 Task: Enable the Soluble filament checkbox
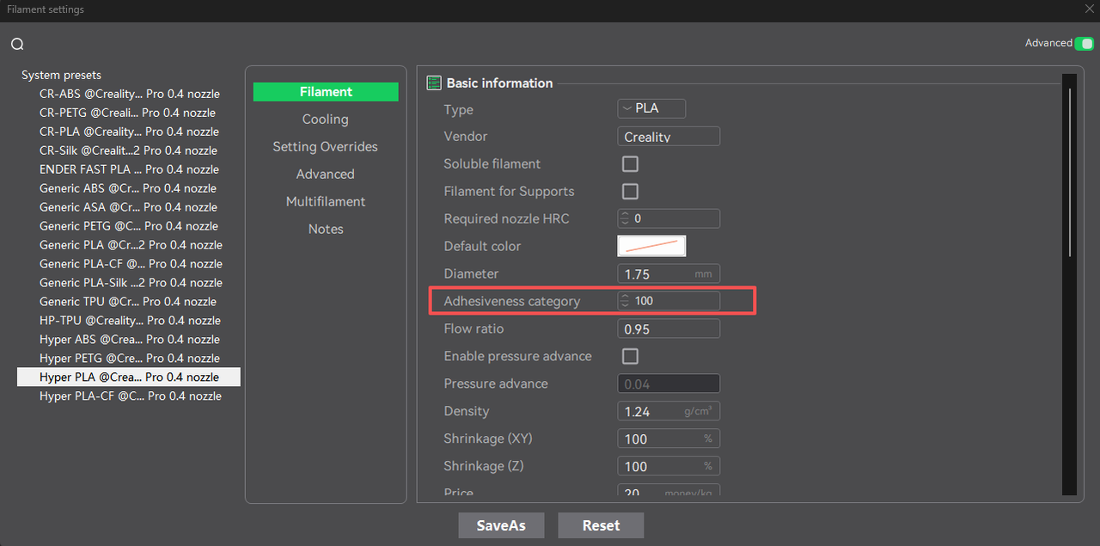pos(630,164)
